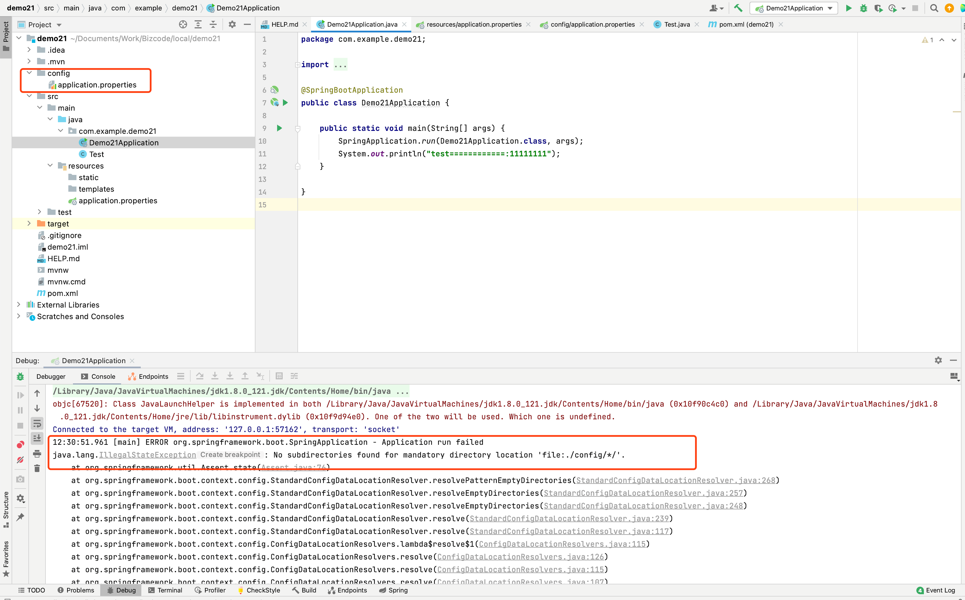Open the Debugger tab
This screenshot has height=600, width=965.
[51, 376]
